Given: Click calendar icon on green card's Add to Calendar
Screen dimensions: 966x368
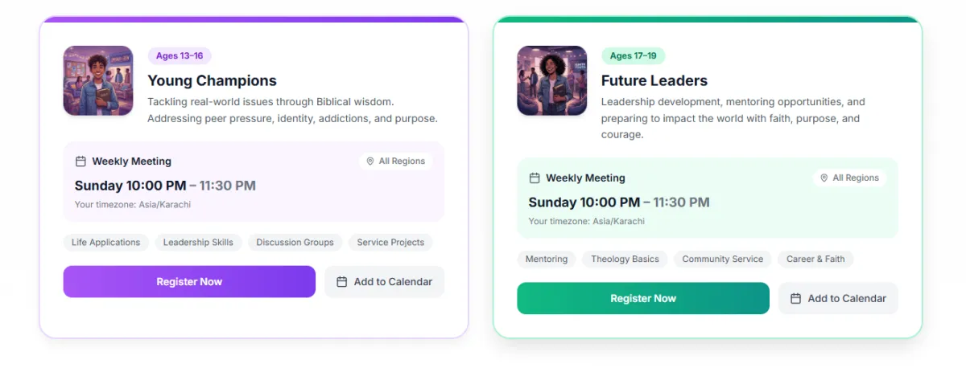Looking at the screenshot, I should tap(795, 299).
